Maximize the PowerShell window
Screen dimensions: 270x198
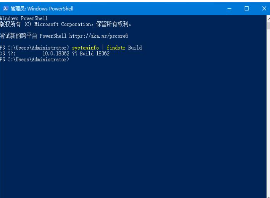[x=247, y=8]
